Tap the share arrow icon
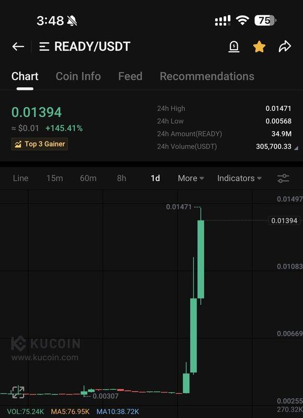 click(285, 47)
